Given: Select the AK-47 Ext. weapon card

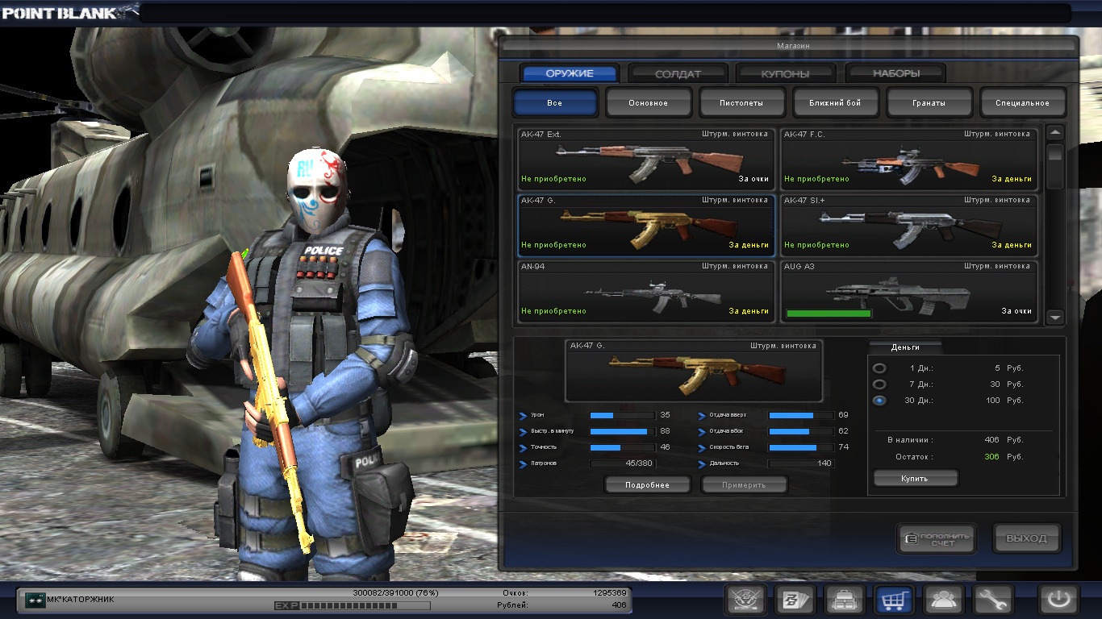Looking at the screenshot, I should [x=645, y=159].
